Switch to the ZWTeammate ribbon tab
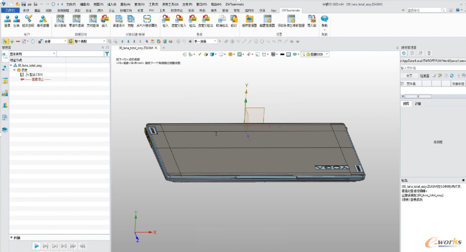This screenshot has width=466, height=252. pos(291,10)
